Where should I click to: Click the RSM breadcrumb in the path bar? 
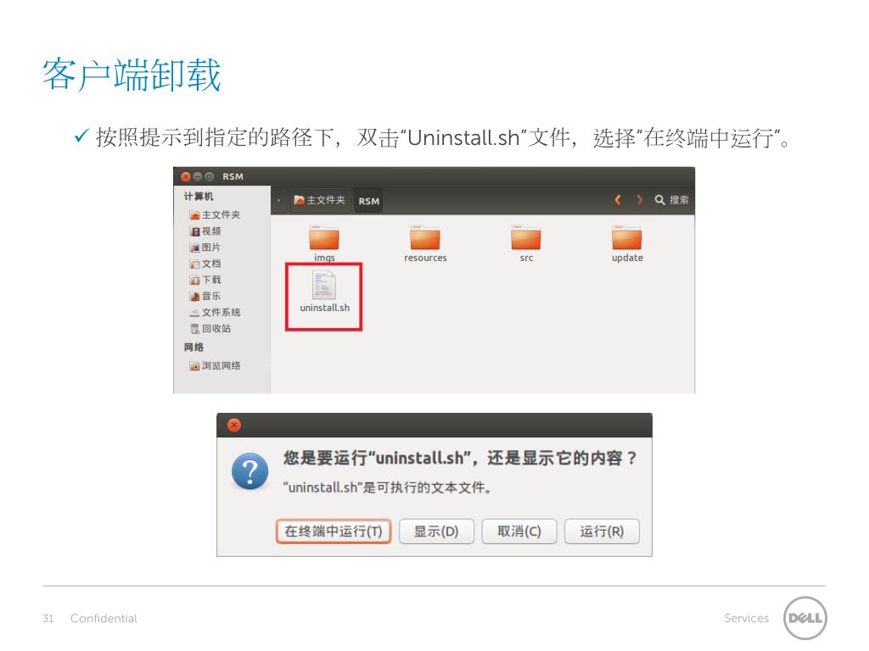click(x=368, y=201)
